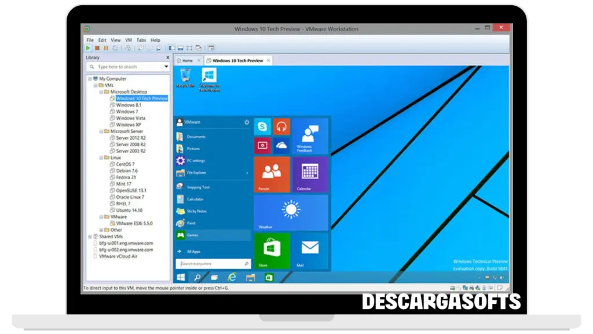The width and height of the screenshot is (593, 334).
Task: Close the Library panel
Action: [168, 57]
